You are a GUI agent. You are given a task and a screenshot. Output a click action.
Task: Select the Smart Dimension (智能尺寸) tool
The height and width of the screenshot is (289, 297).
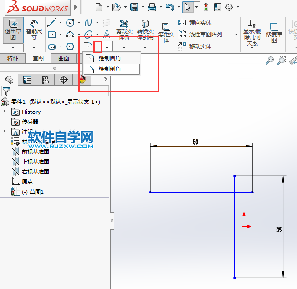pyautogui.click(x=34, y=30)
